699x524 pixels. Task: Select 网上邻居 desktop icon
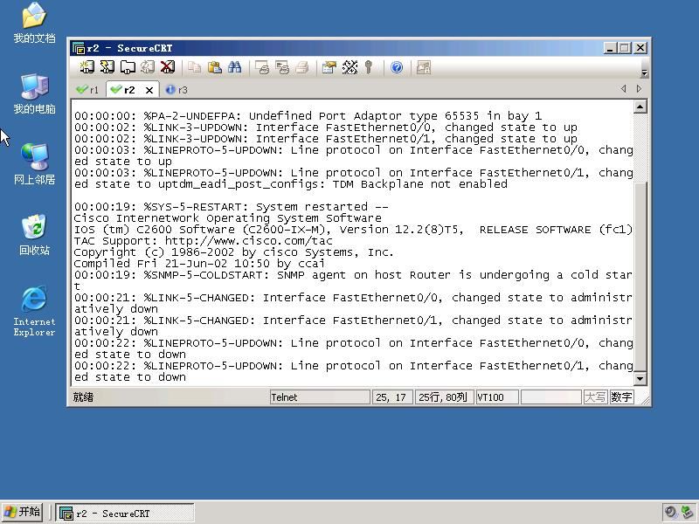(34, 164)
